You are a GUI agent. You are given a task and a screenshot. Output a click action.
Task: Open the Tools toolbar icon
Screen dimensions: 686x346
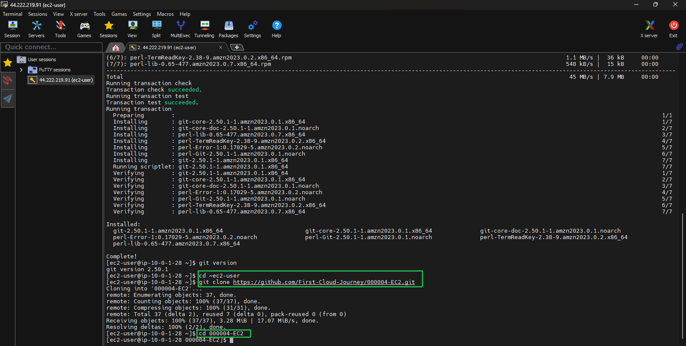pyautogui.click(x=60, y=29)
